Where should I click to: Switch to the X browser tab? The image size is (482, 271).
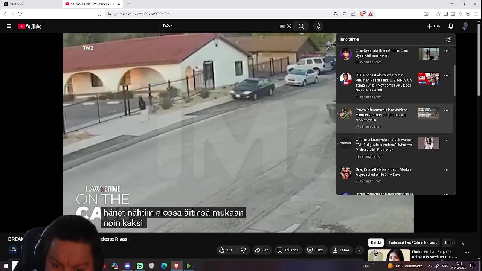[x=30, y=4]
